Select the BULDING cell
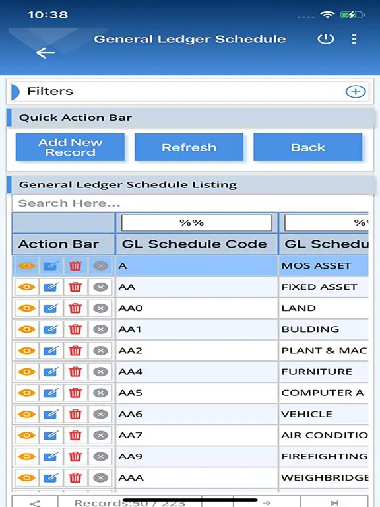The image size is (380, 507). [324, 329]
